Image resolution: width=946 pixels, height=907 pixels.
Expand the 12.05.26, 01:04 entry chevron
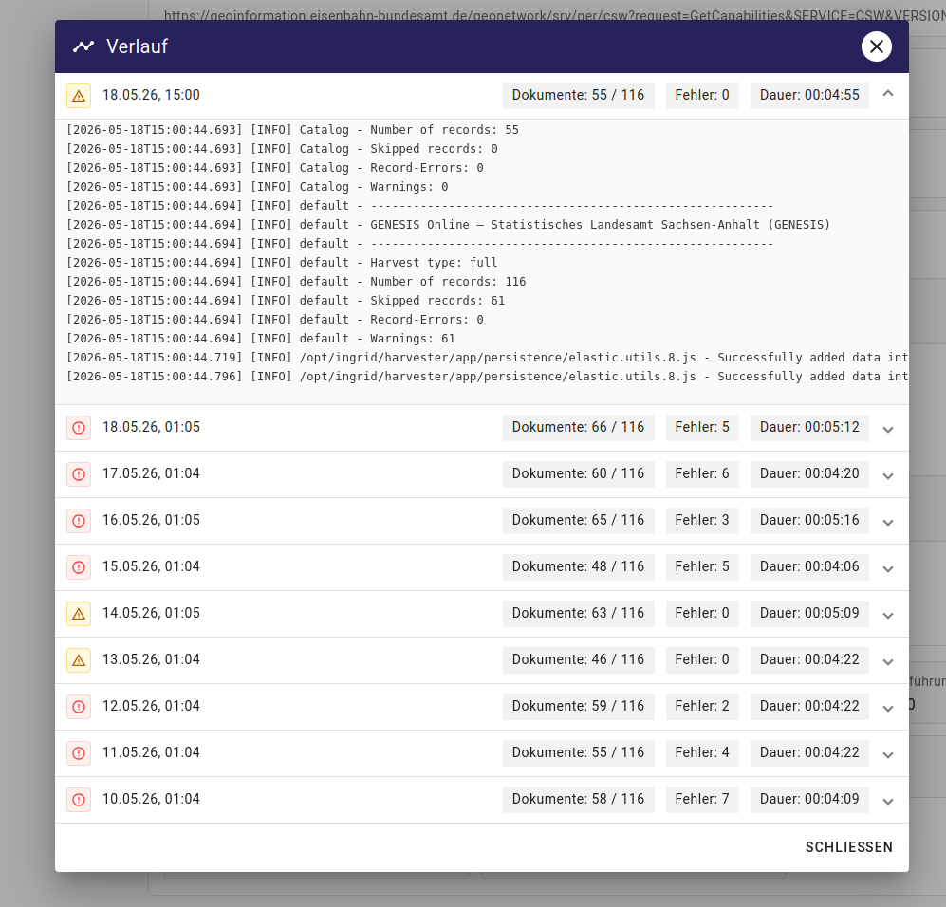pos(887,708)
